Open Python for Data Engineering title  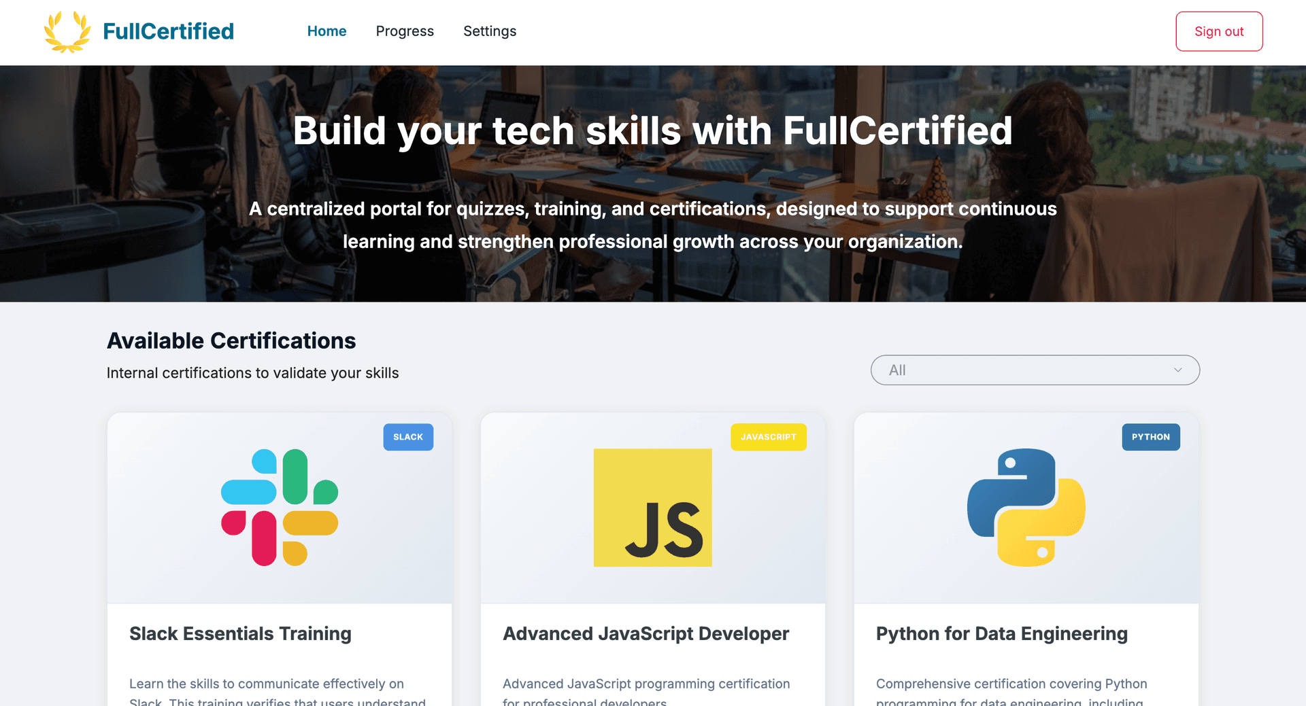point(1001,633)
